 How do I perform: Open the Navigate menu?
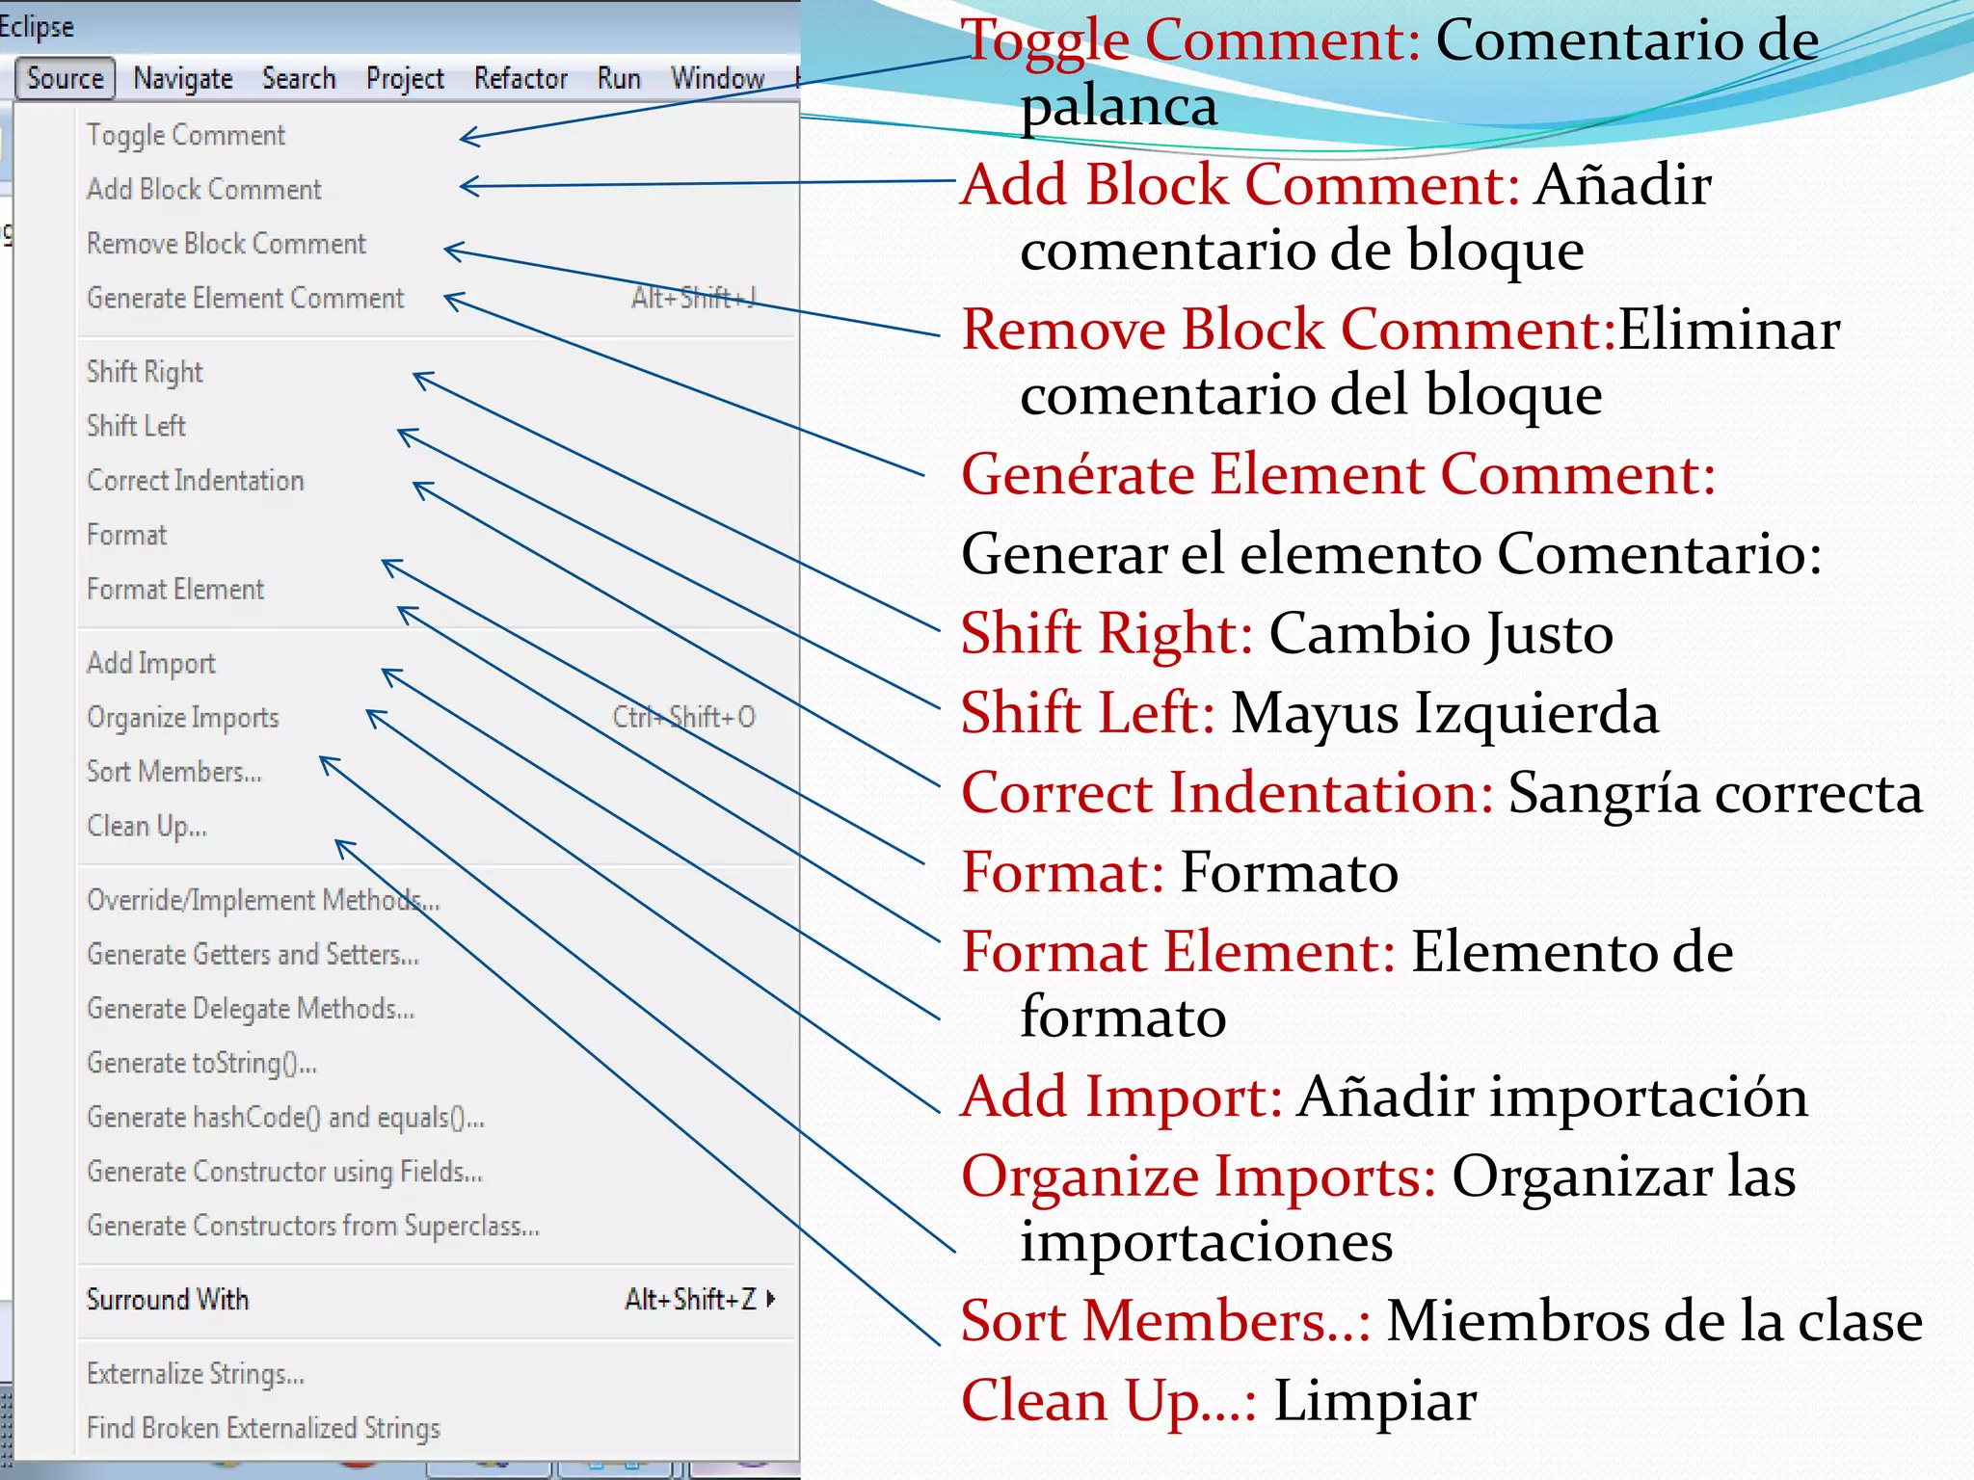tap(183, 78)
